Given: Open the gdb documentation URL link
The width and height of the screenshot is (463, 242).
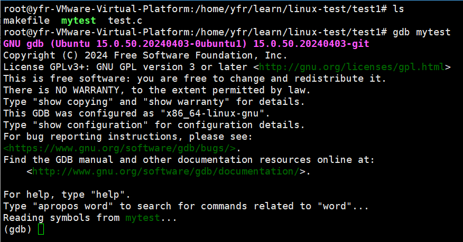Looking at the screenshot, I should (x=166, y=172).
